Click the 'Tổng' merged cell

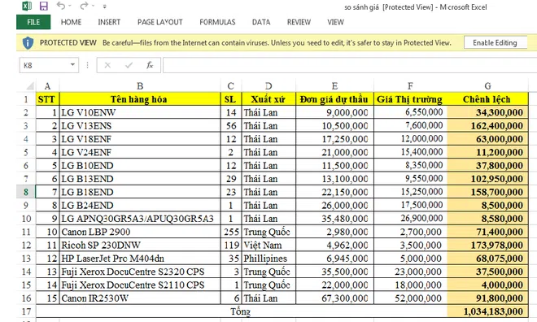click(242, 311)
